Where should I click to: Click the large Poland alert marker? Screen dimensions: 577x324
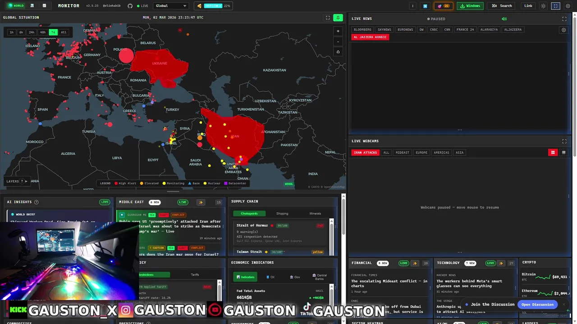[x=127, y=56]
